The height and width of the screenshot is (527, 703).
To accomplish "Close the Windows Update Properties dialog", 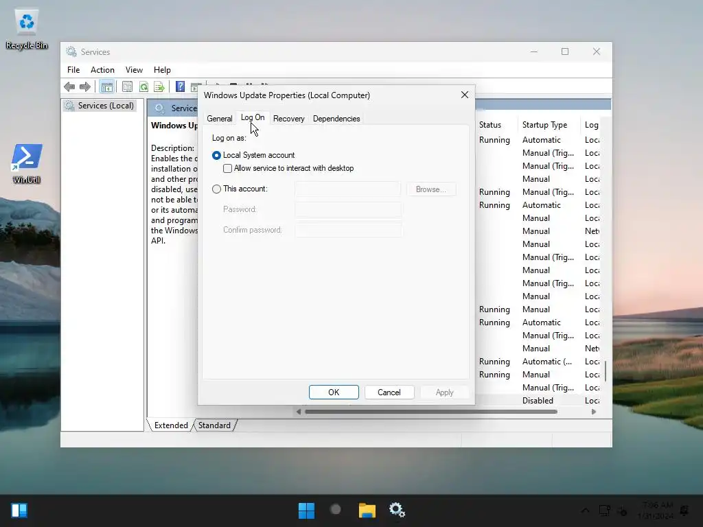I will pyautogui.click(x=465, y=95).
